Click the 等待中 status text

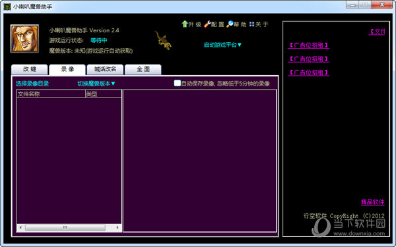click(99, 40)
